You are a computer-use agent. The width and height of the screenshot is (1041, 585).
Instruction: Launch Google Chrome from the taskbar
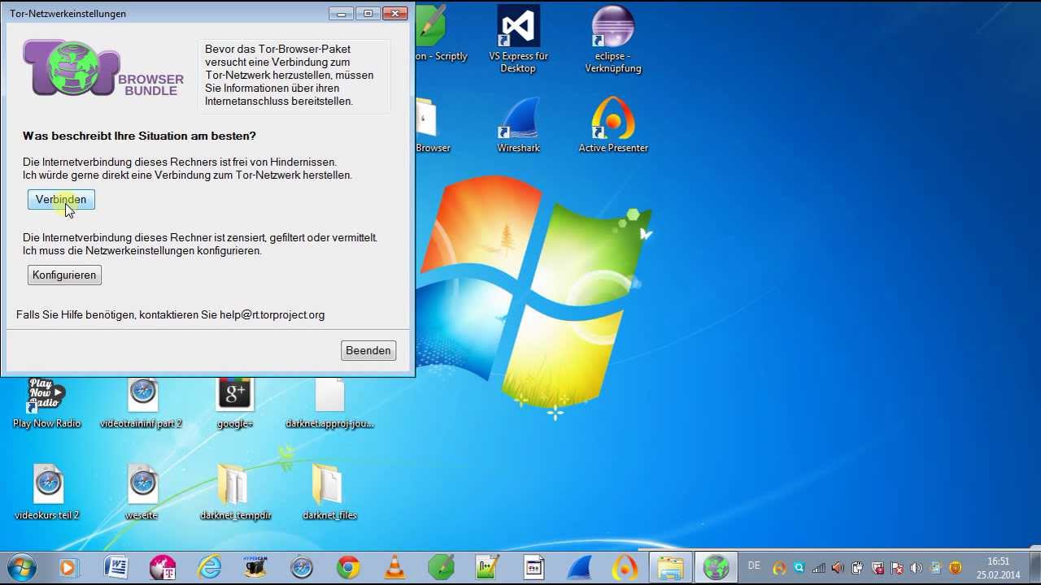tap(348, 567)
